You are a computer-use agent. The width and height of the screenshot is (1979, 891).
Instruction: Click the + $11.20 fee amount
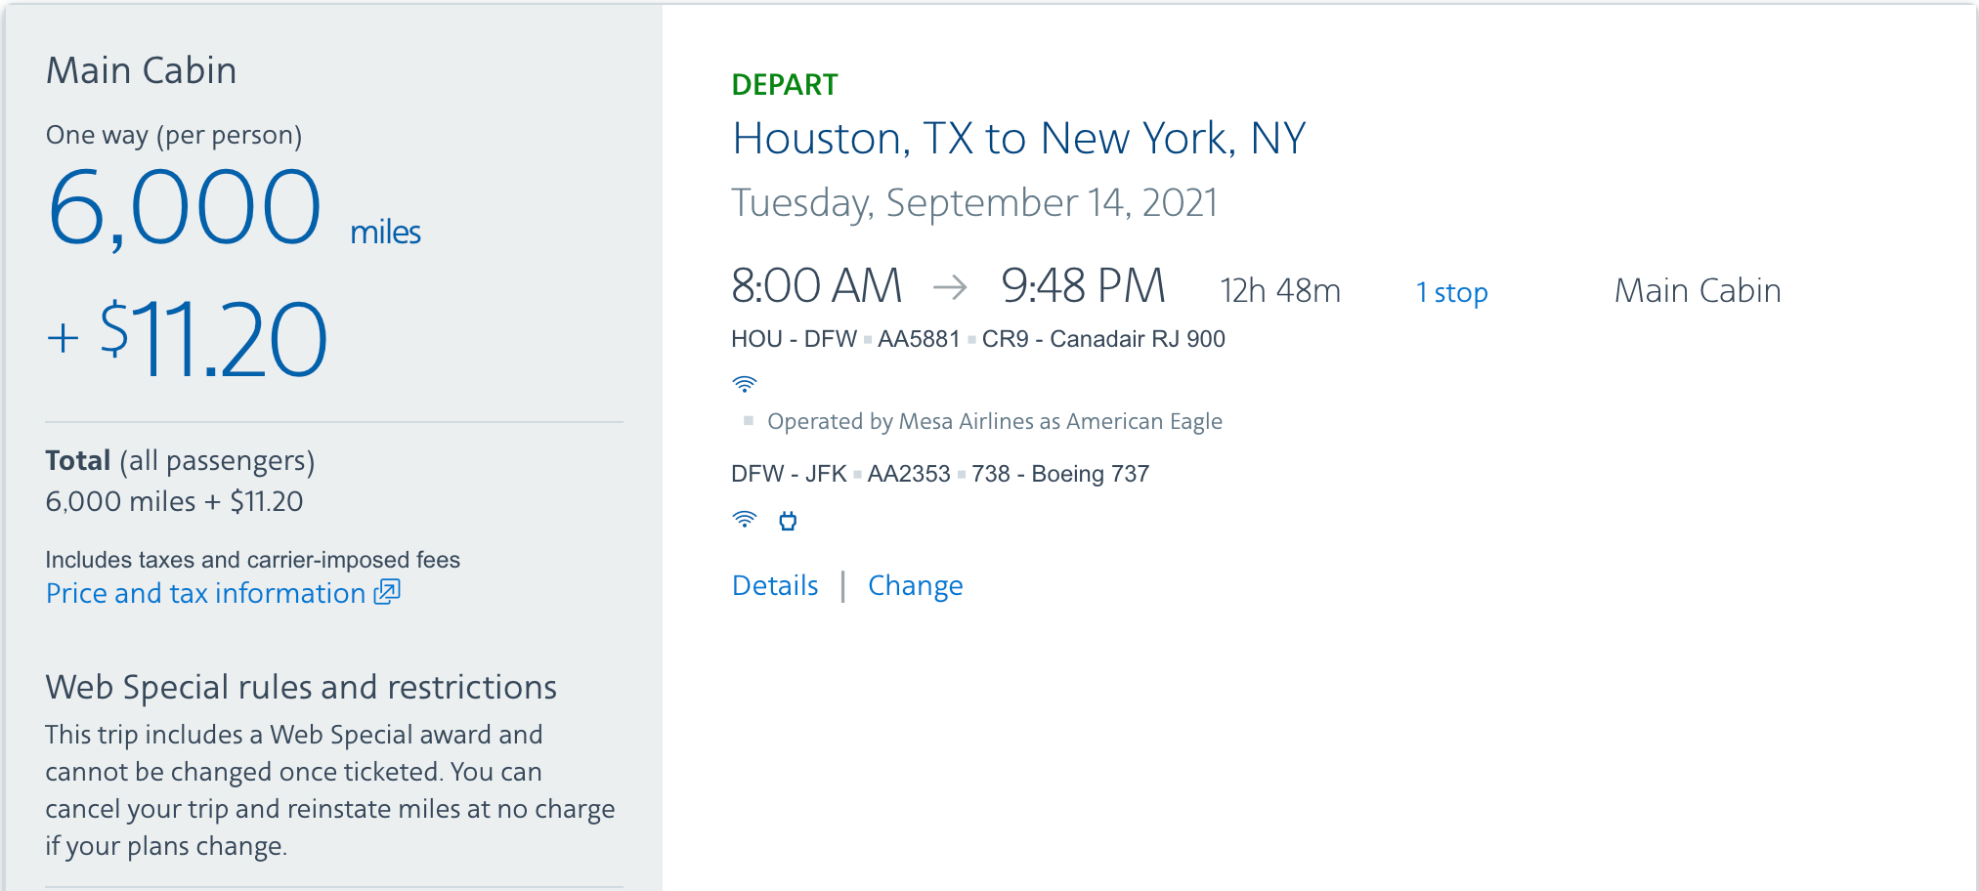point(188,339)
